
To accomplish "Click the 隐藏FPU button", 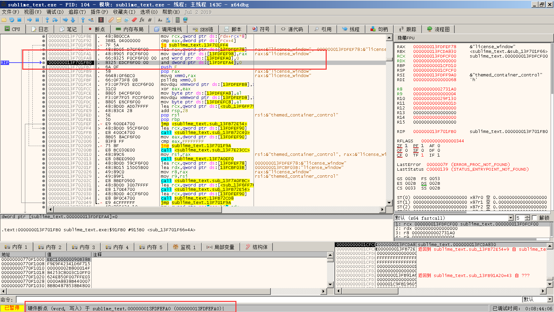I will 406,38.
